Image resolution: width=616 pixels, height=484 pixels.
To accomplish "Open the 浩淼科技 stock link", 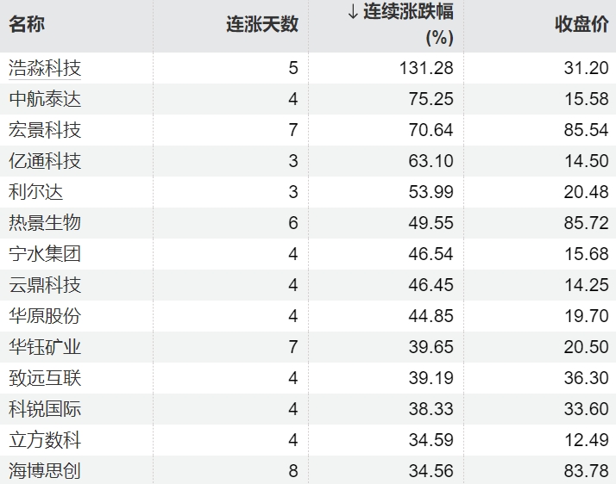I will tap(45, 68).
